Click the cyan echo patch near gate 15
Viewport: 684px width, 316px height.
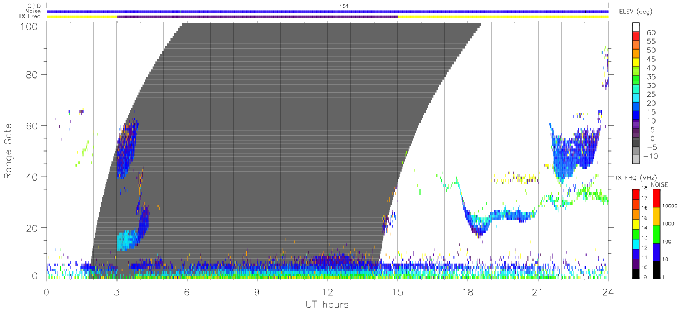click(126, 240)
